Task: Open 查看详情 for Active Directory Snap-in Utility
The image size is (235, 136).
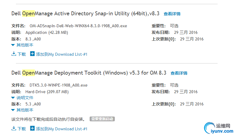Action: tap(172, 14)
